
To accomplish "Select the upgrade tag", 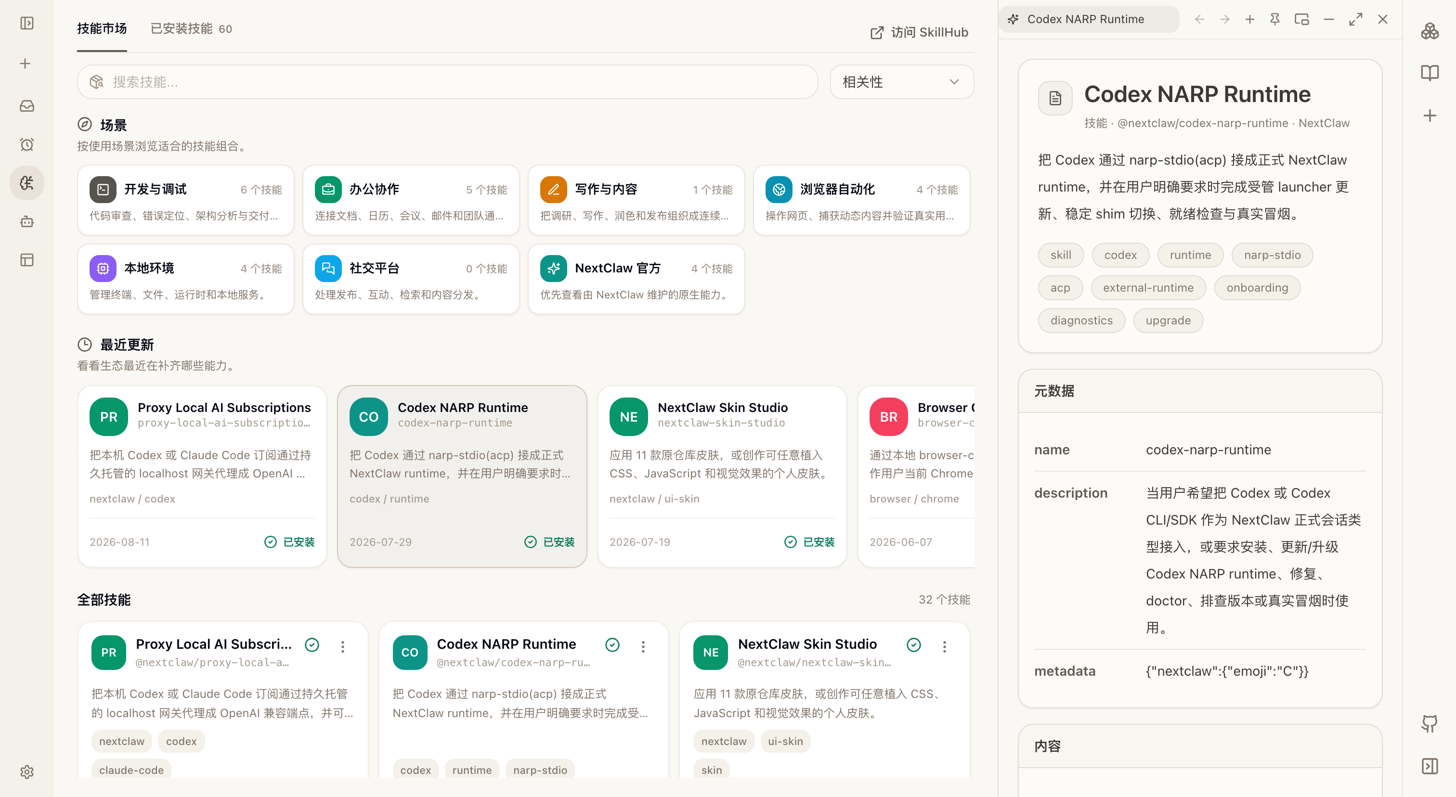I will point(1168,320).
